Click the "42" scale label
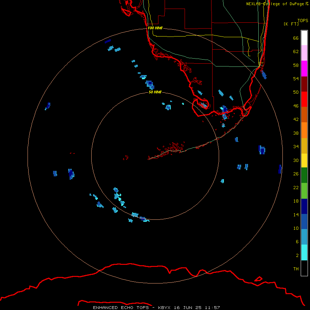Screen dimensions: 310x310 (x=296, y=120)
